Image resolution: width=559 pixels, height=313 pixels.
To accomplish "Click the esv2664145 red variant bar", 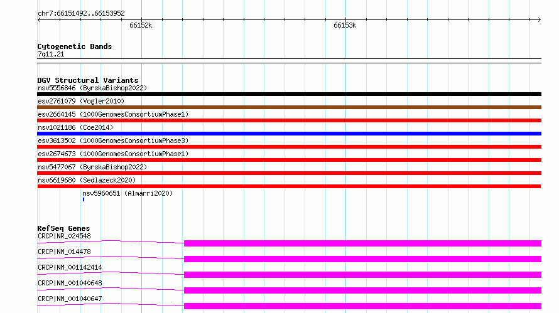I will click(289, 120).
